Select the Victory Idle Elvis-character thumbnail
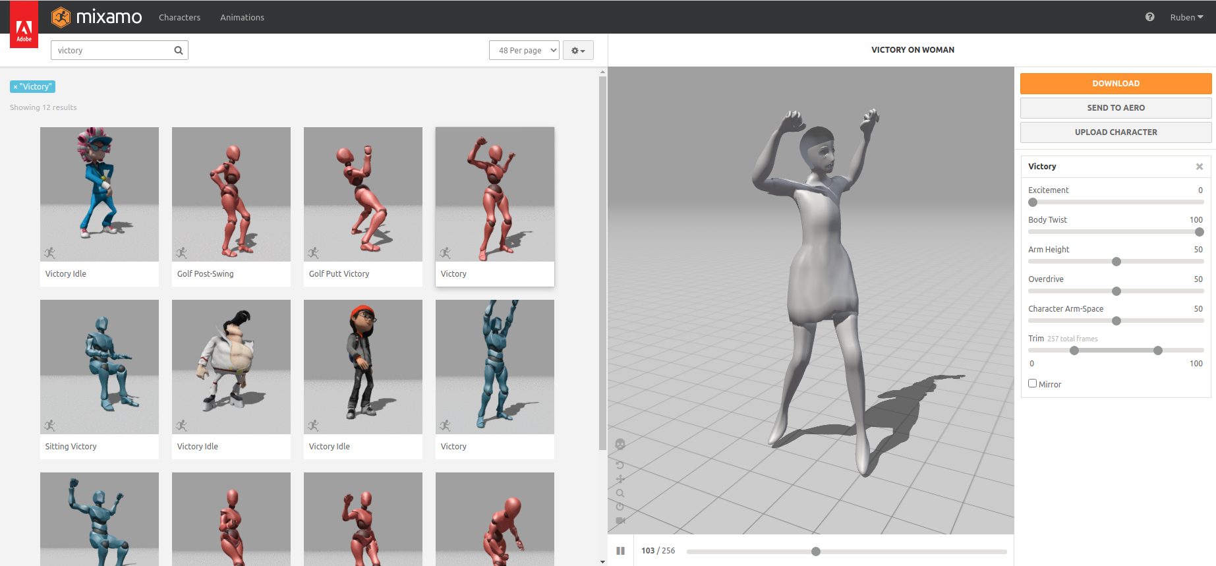Image resolution: width=1216 pixels, height=566 pixels. pos(231,367)
